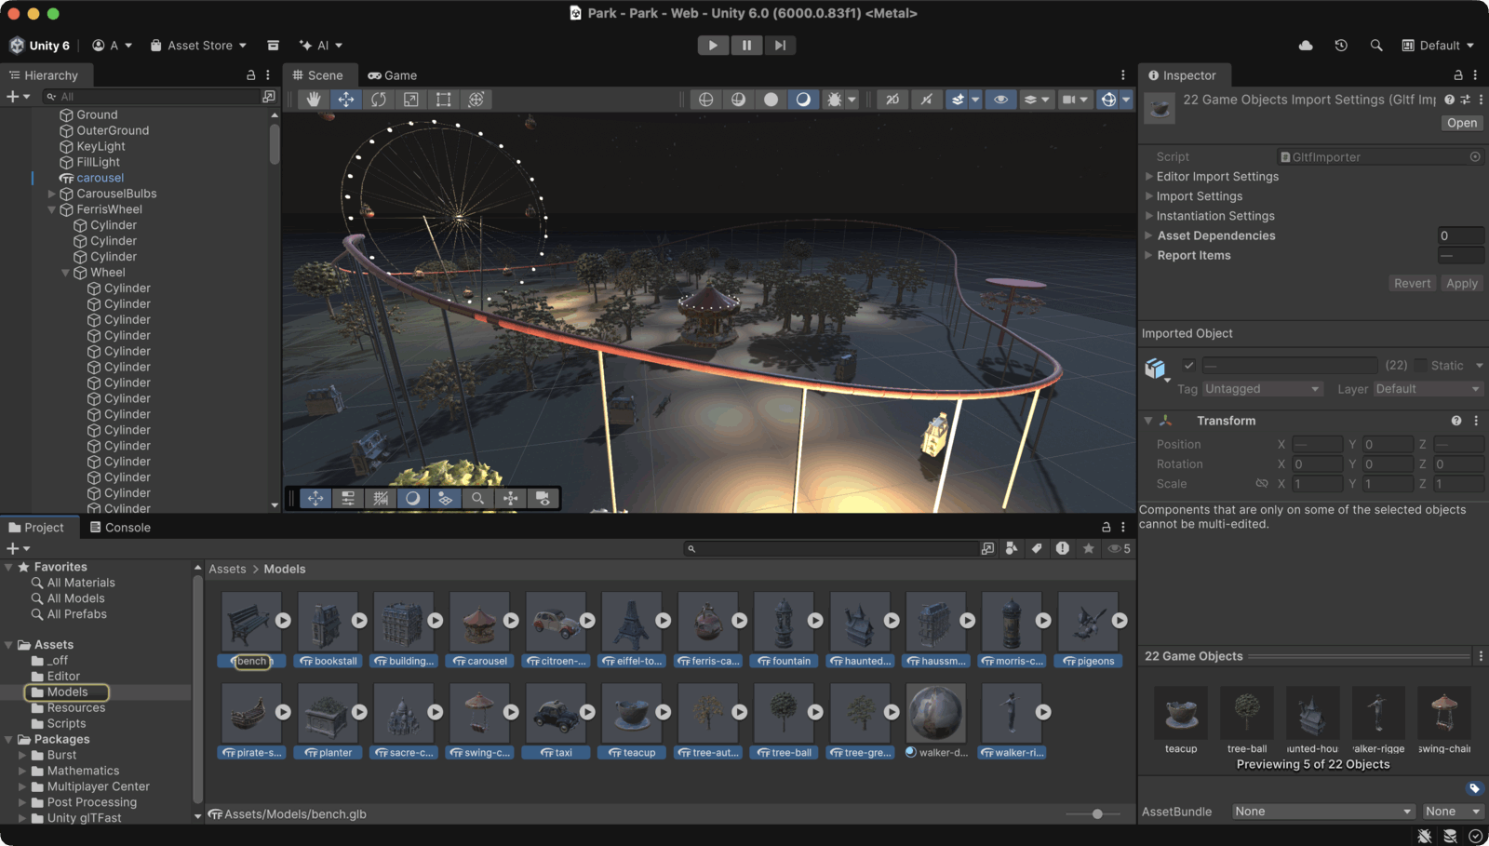Open the Transform component help icon
The image size is (1489, 846).
(x=1456, y=421)
